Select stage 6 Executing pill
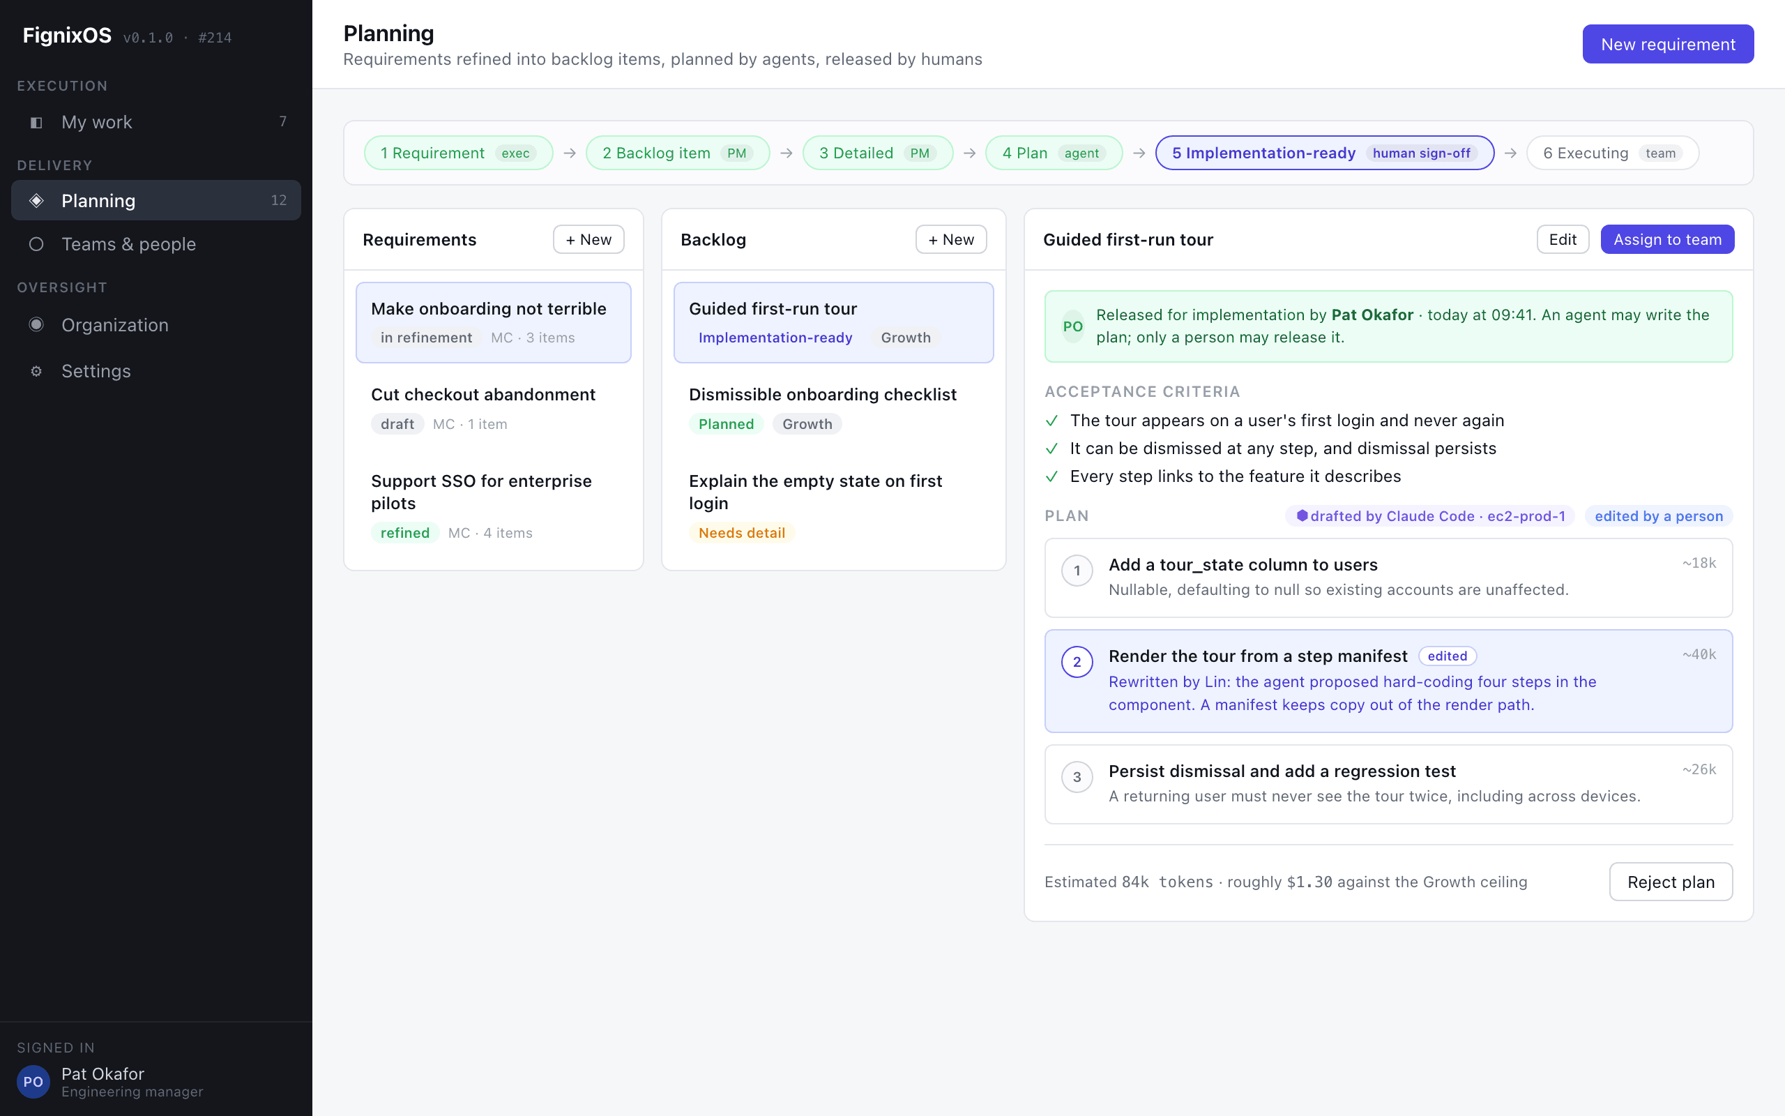The width and height of the screenshot is (1785, 1116). tap(1612, 153)
